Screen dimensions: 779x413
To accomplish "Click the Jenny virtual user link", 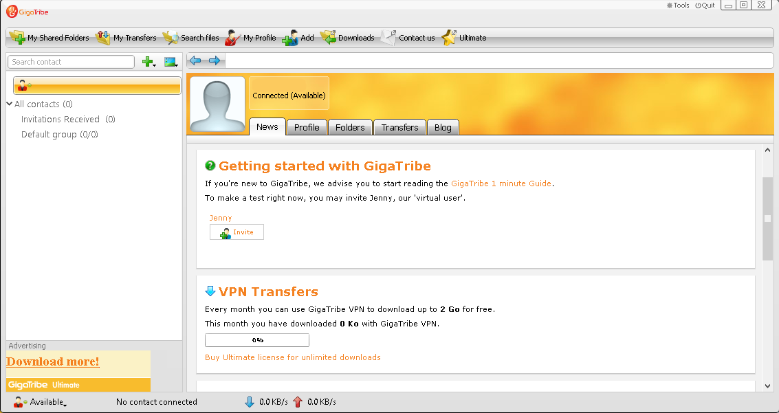I will (x=221, y=218).
